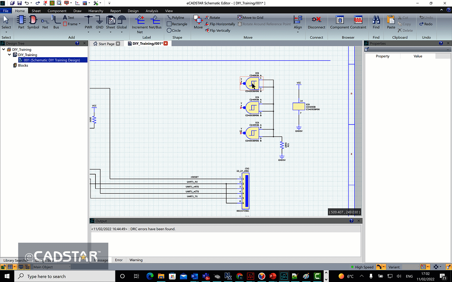Click the Net/Bus label tool

pyautogui.click(x=155, y=22)
